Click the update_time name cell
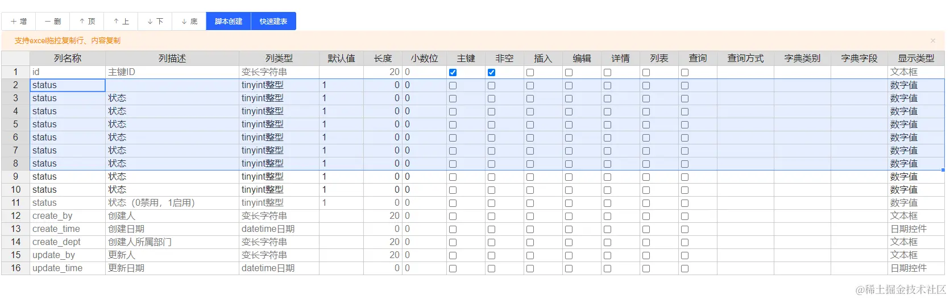 tap(68, 268)
